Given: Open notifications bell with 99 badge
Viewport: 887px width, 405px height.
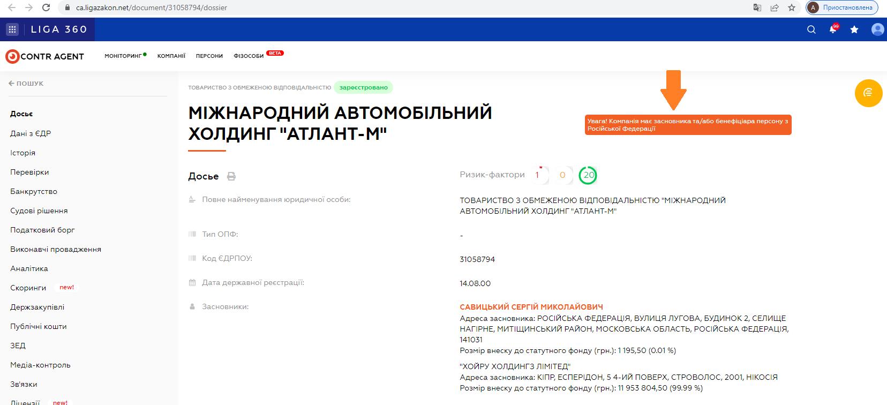Looking at the screenshot, I should pyautogui.click(x=833, y=29).
